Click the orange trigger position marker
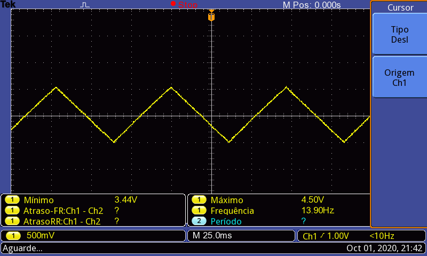427x256 pixels. tap(211, 15)
